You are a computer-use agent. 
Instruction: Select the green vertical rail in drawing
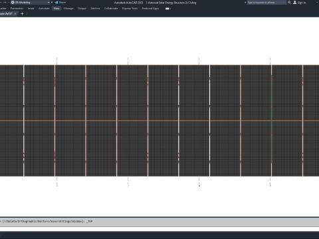[272, 119]
